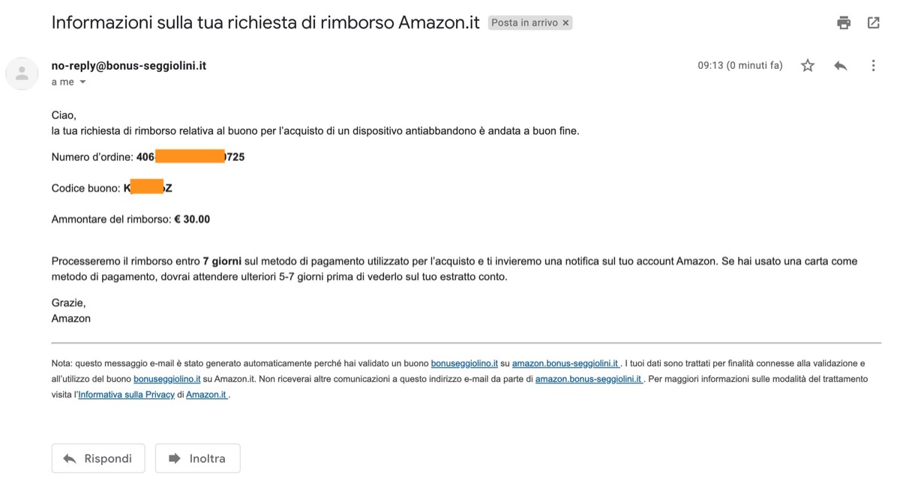Print this email with printer icon
This screenshot has width=900, height=486.
(844, 22)
